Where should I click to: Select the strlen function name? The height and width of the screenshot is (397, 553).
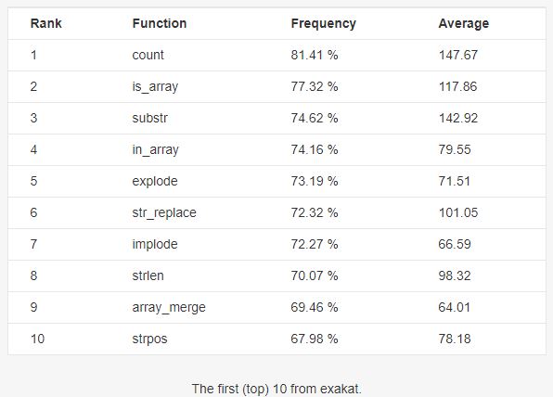click(x=148, y=275)
